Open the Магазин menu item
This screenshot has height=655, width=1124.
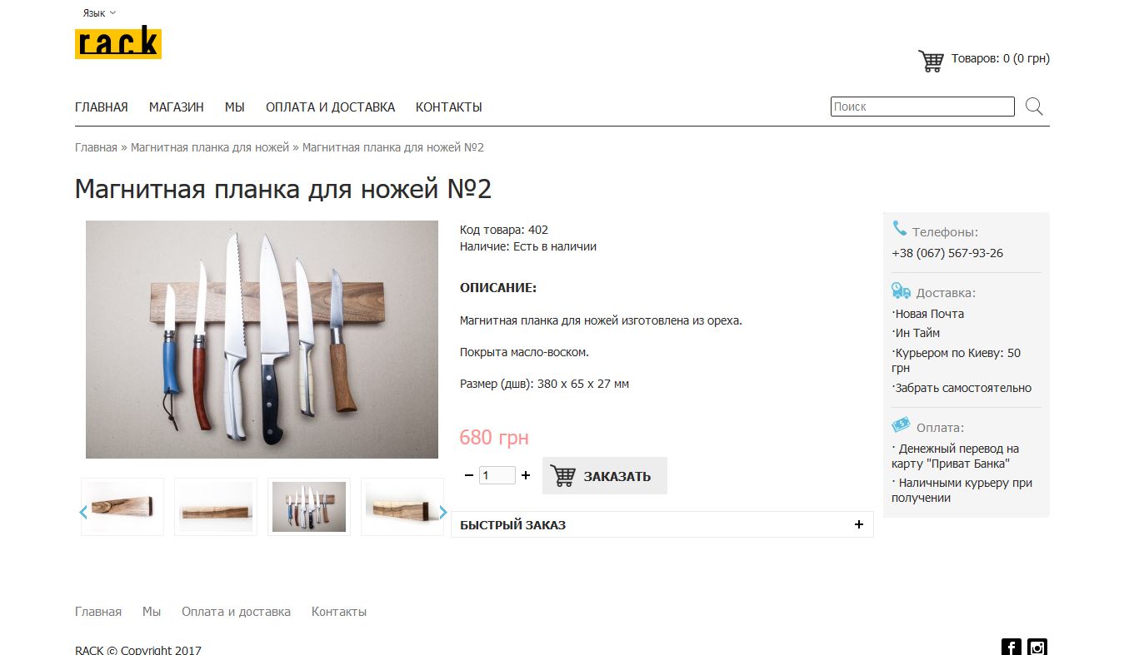coord(177,107)
